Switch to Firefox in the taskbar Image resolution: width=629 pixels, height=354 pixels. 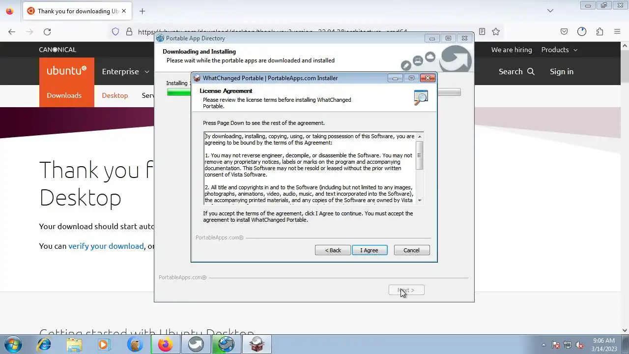coord(166,344)
